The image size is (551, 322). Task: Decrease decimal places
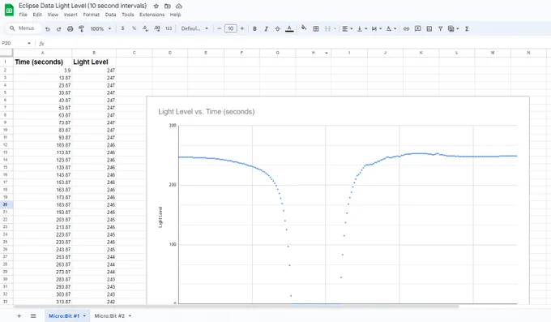coord(145,28)
